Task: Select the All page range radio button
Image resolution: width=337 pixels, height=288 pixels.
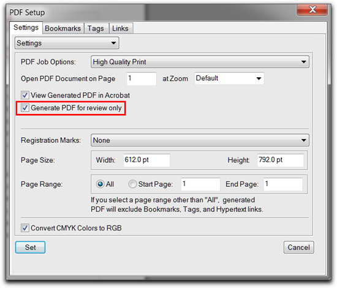Action: tap(100, 184)
